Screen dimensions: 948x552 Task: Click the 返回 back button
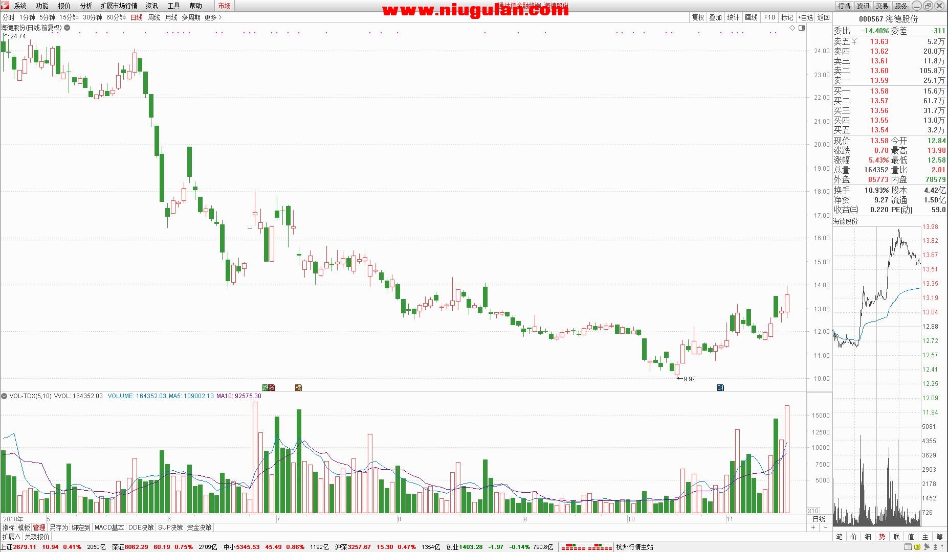coord(824,17)
